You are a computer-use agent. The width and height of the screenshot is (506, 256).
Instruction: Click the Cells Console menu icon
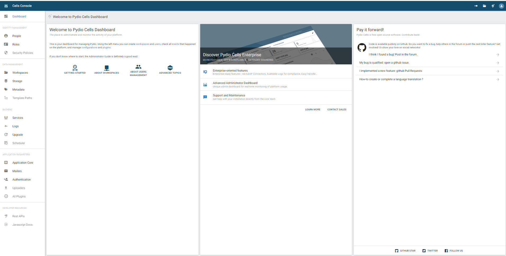click(6, 6)
